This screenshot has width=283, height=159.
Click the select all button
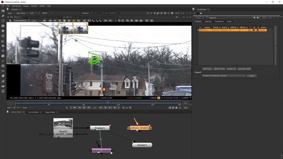click(231, 69)
